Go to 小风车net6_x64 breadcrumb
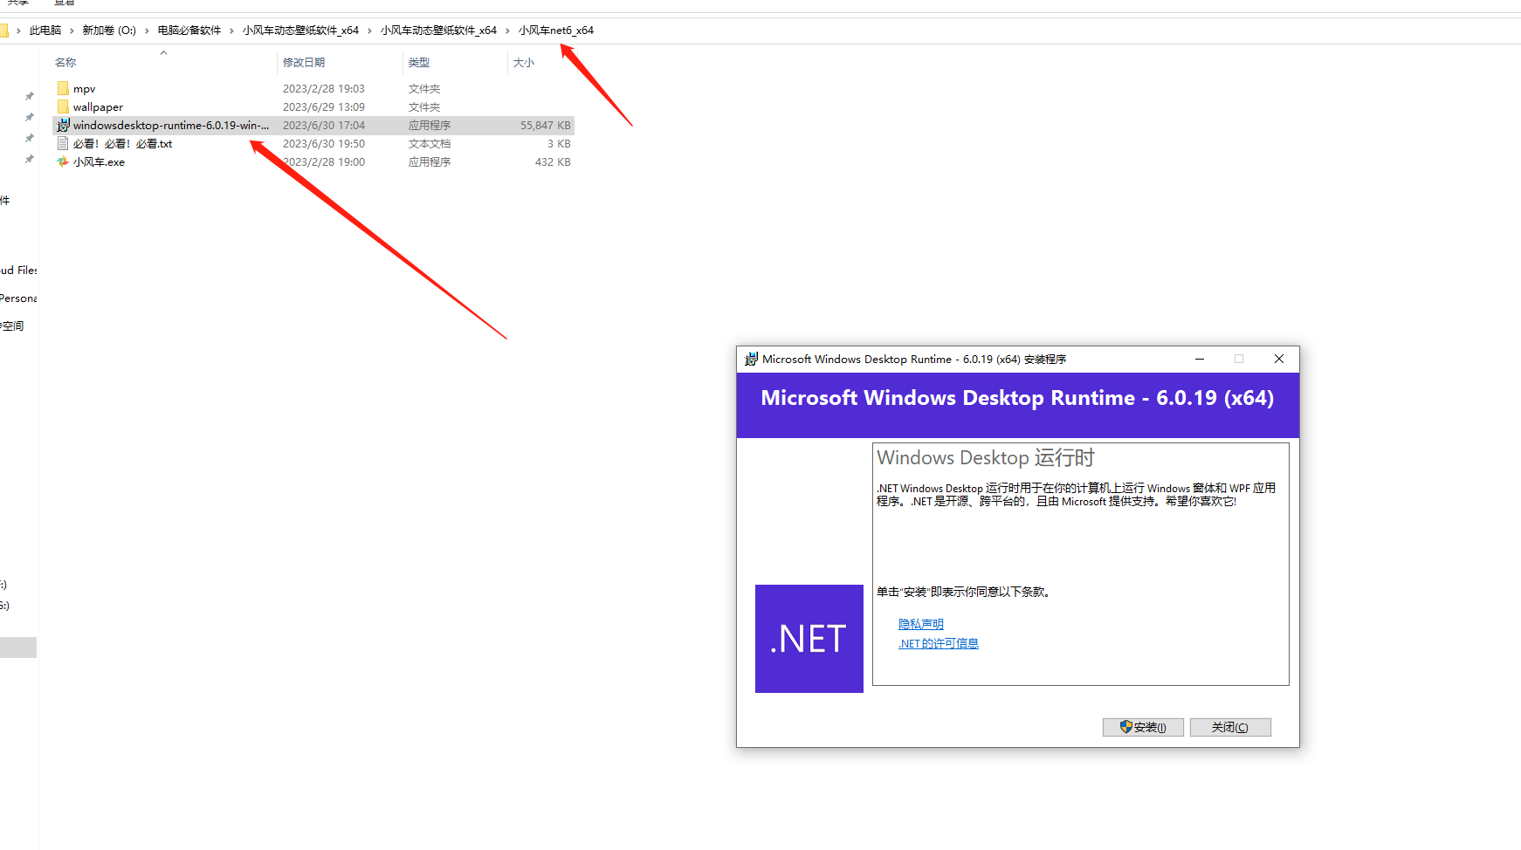Screen dimensions: 1521x850 point(556,31)
